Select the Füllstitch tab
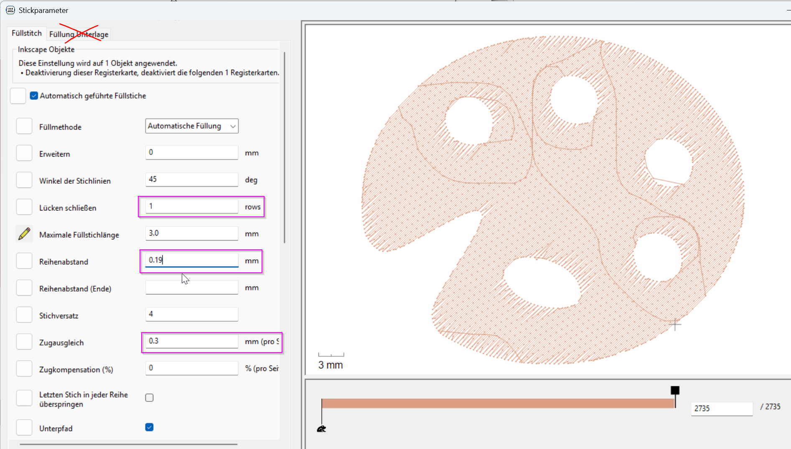This screenshot has height=449, width=791. pos(27,33)
